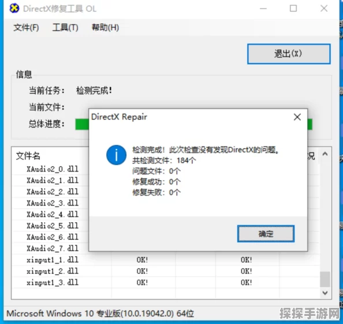Open the 帮助(H) menu
The image size is (343, 324).
point(105,28)
